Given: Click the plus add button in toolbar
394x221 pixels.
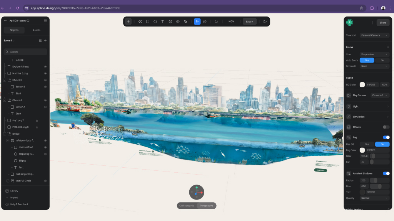Looking at the screenshot, I should [x=129, y=21].
